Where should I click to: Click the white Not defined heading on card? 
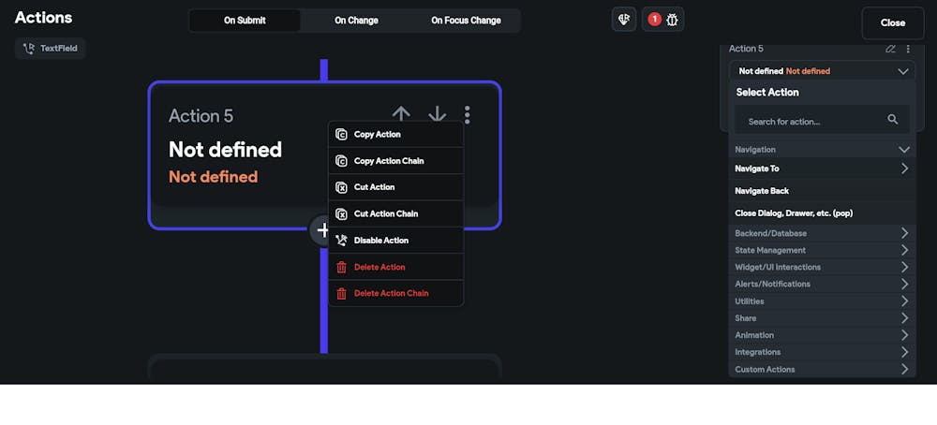pyautogui.click(x=225, y=149)
